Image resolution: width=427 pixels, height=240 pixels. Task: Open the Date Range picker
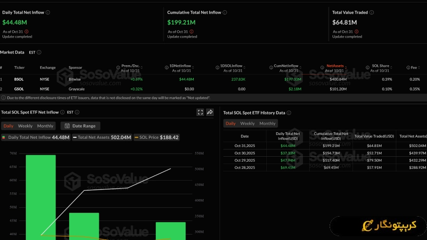(80, 126)
